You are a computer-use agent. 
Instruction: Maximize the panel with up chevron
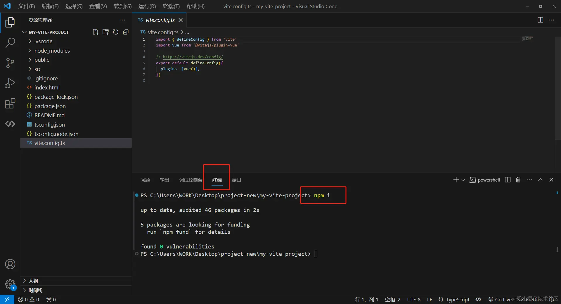pyautogui.click(x=540, y=180)
